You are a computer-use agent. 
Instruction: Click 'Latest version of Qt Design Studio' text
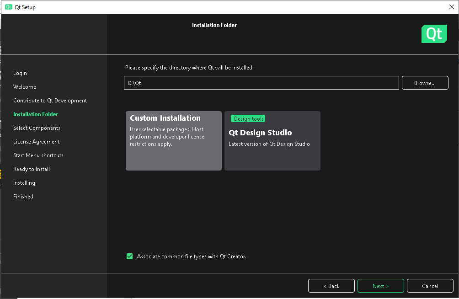(x=269, y=144)
